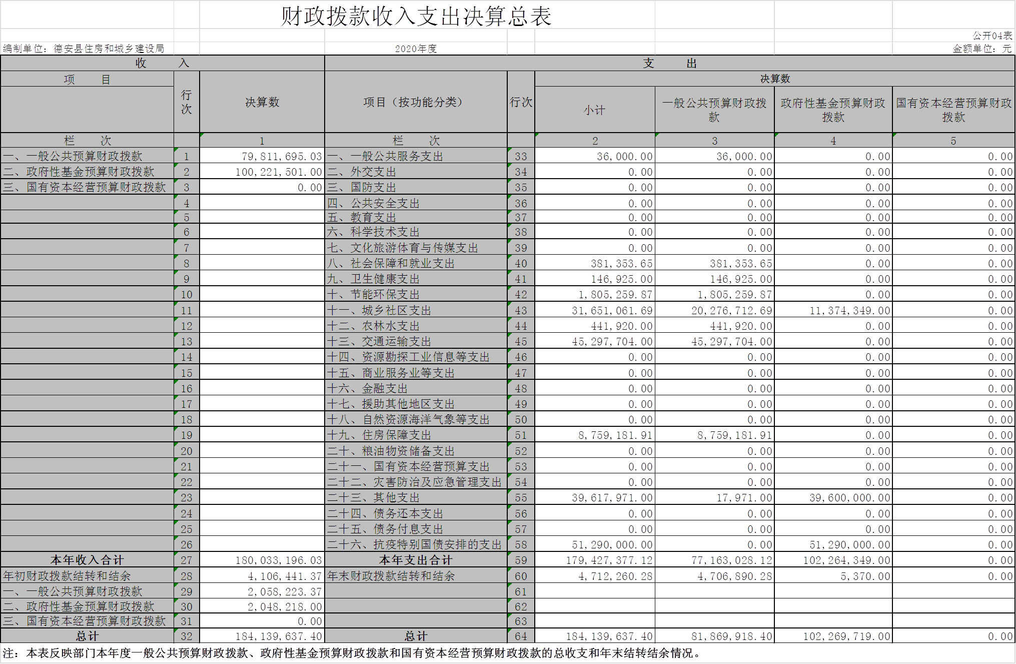Click the 小计 column header
This screenshot has width=1016, height=664.
(x=594, y=110)
